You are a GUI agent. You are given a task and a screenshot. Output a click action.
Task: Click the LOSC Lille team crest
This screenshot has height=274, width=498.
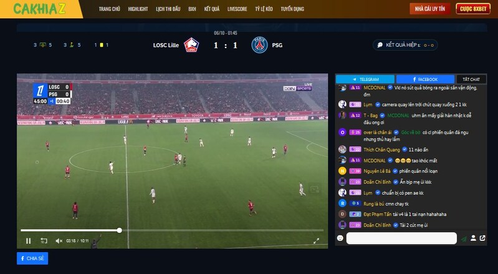[191, 45]
